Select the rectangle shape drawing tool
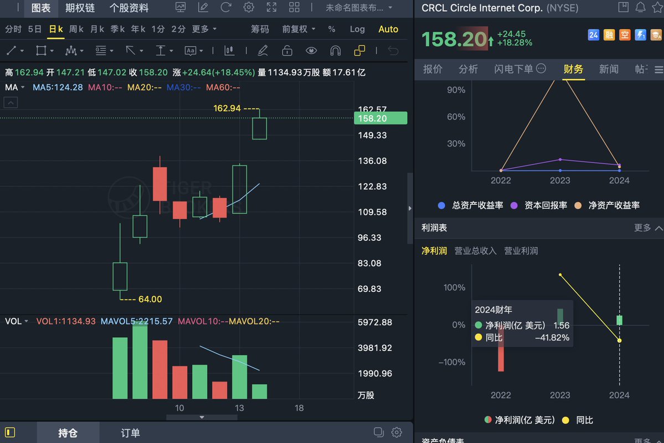The width and height of the screenshot is (664, 443). click(41, 51)
